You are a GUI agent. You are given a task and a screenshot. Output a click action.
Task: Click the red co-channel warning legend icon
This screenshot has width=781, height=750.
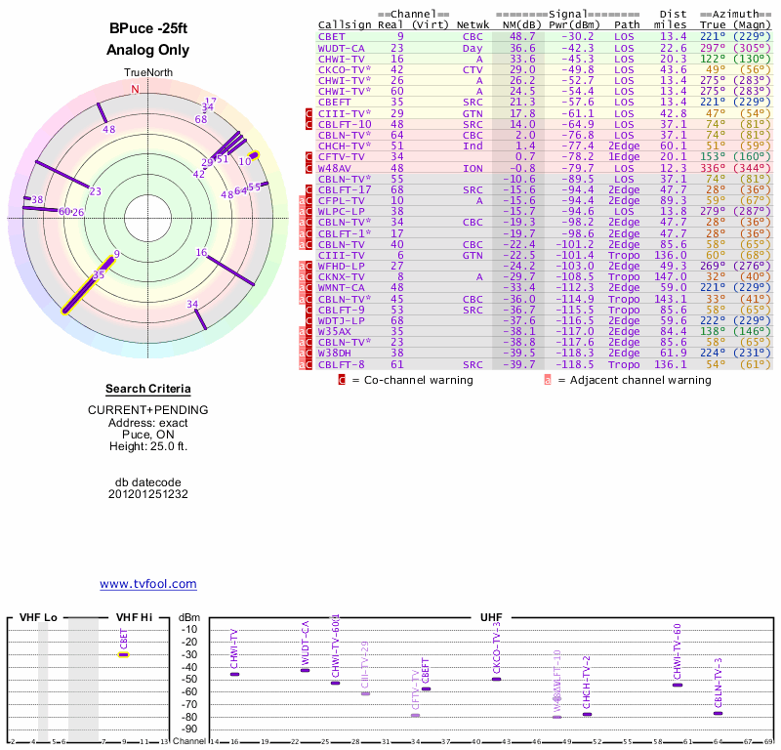pyautogui.click(x=342, y=380)
